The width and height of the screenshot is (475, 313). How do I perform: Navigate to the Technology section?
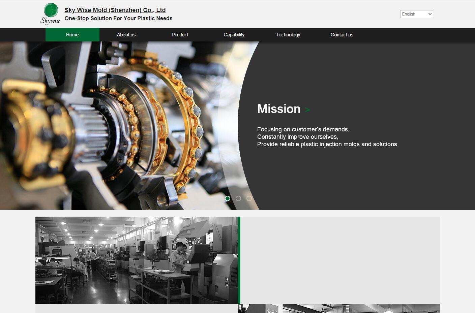click(288, 35)
